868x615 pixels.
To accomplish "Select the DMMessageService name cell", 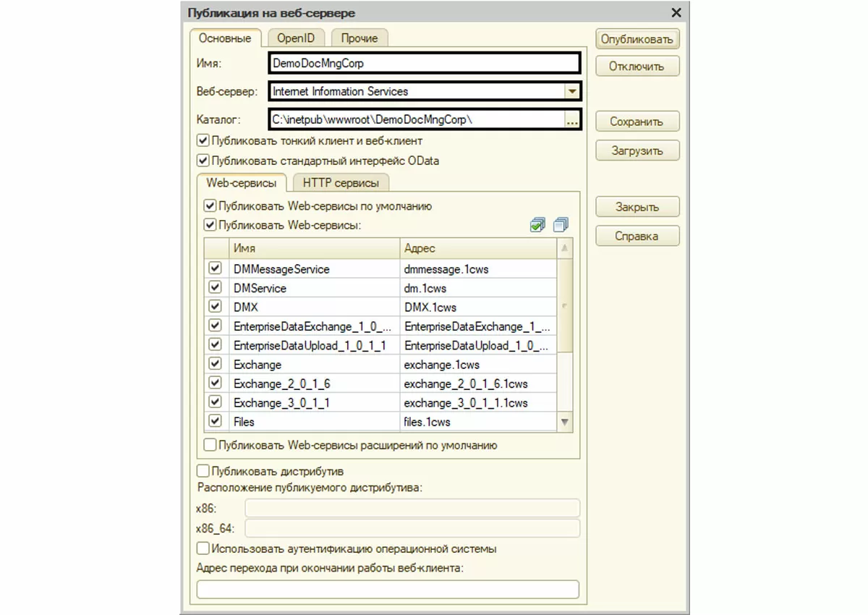I will tap(314, 268).
